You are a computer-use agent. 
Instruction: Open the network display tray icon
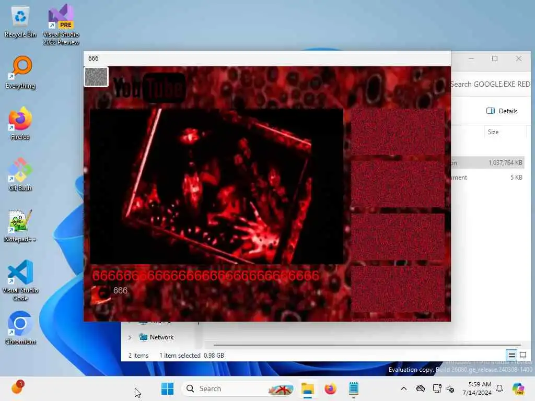437,388
